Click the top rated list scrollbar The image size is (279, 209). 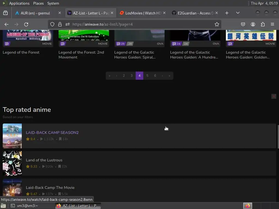[278, 137]
